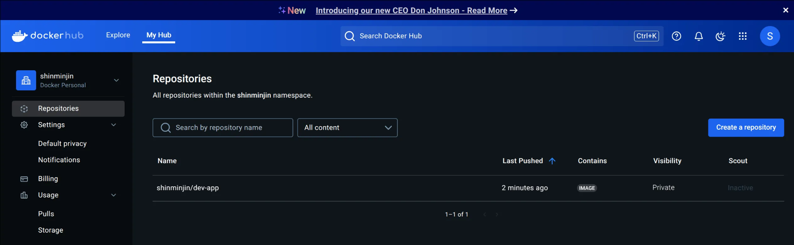The image size is (794, 245).
Task: Open Notifications settings in sidebar
Action: 59,160
